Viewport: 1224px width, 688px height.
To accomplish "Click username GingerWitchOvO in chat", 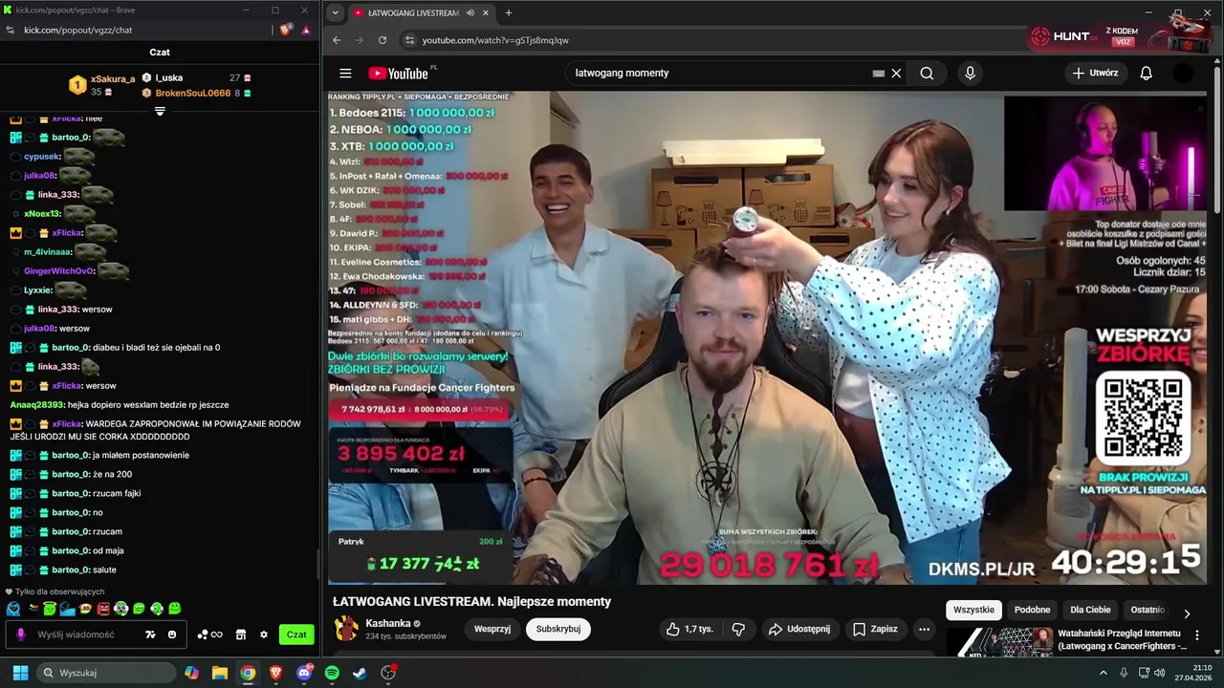I will pos(59,270).
